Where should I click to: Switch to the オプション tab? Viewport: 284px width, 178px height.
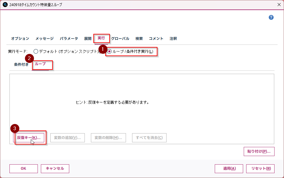click(20, 38)
